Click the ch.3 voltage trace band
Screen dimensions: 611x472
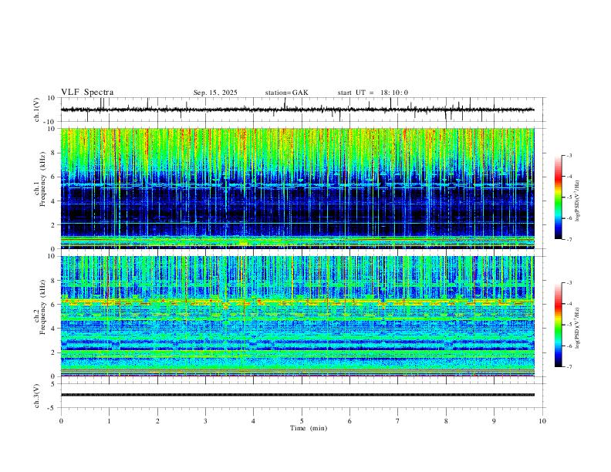click(297, 395)
